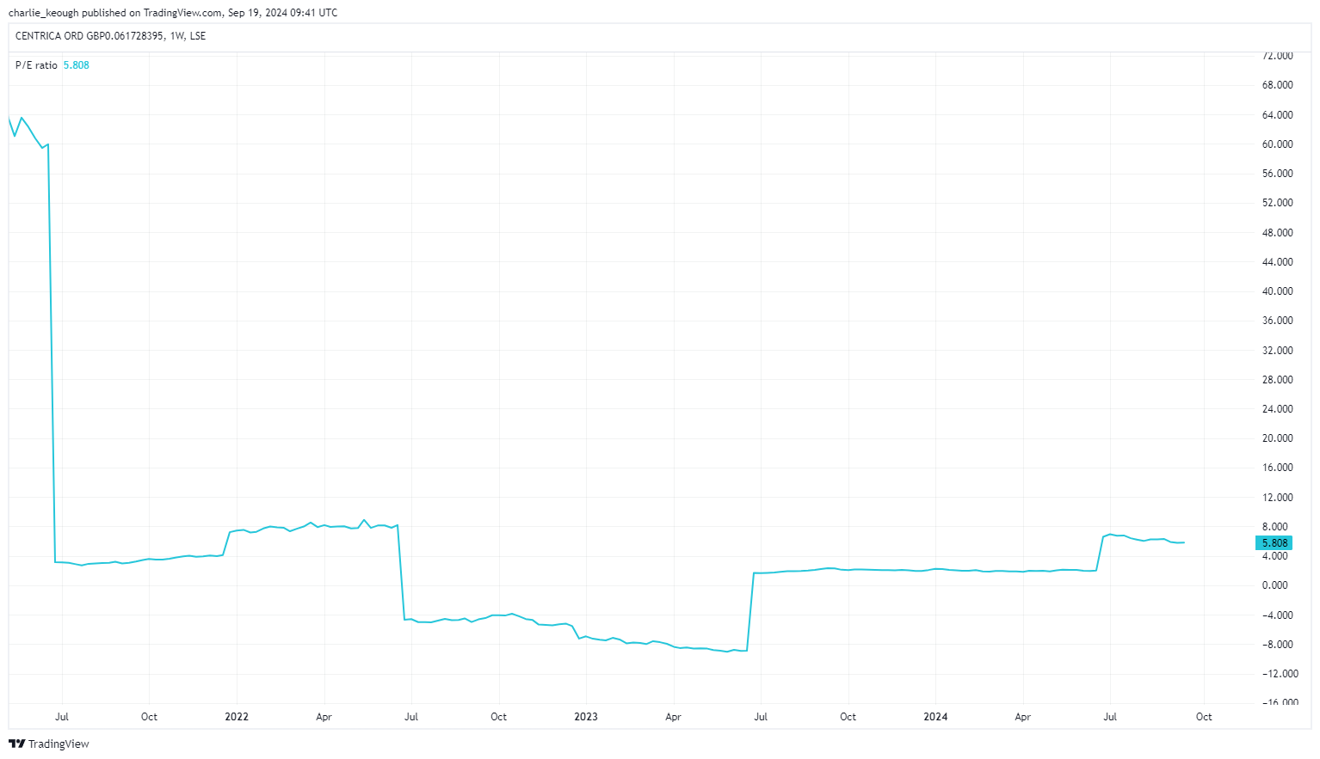The image size is (1320, 759).
Task: Click the 40.000 price axis label
Action: point(1277,291)
